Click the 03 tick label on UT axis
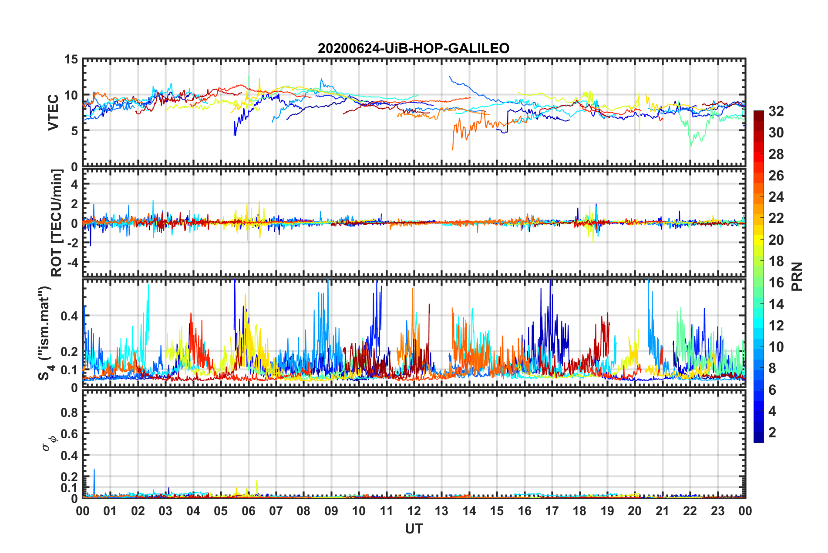This screenshot has height=553, width=828. coord(165,511)
